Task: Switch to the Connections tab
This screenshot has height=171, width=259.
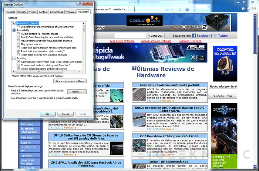Action: coord(57,12)
